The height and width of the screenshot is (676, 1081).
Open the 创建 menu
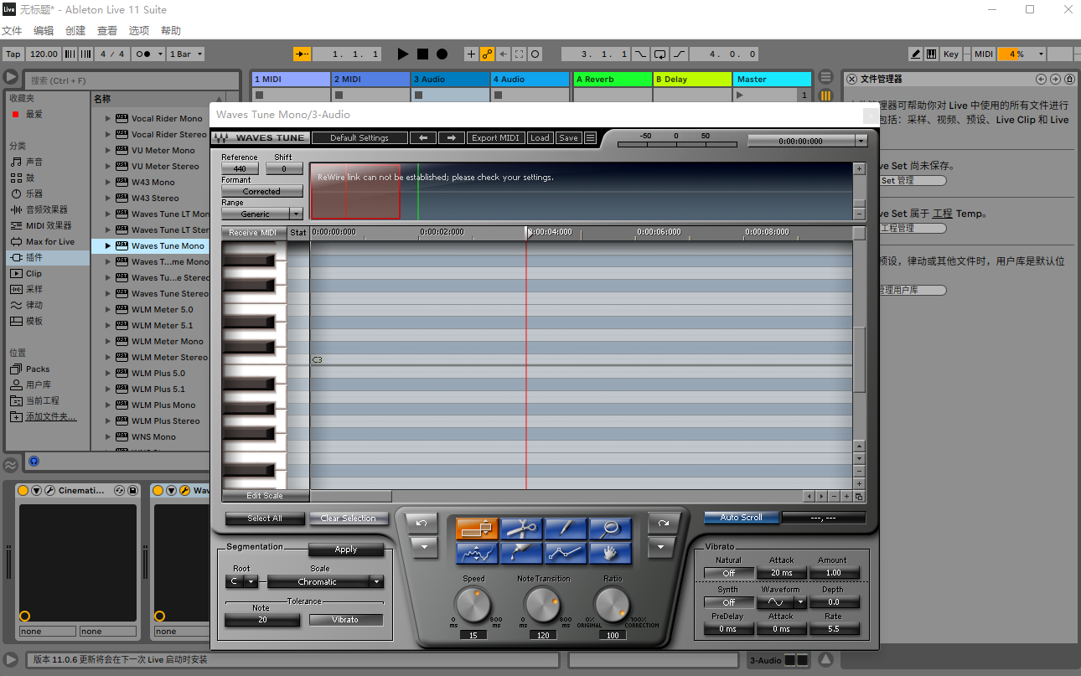[x=75, y=31]
